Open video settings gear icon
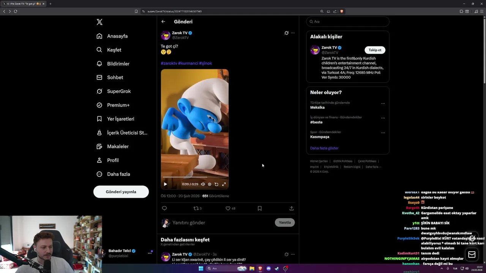The image size is (486, 273). tap(210, 184)
